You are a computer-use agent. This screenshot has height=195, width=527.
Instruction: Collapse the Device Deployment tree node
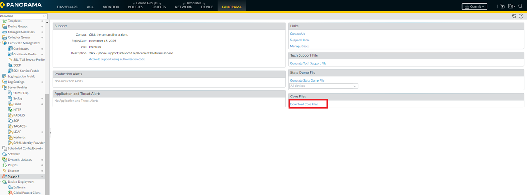click(1, 182)
